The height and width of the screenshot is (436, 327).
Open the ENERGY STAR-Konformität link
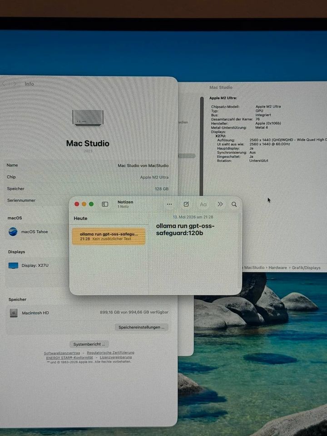69,357
